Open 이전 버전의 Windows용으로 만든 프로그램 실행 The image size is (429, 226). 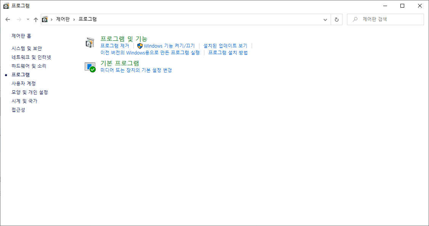(x=150, y=53)
